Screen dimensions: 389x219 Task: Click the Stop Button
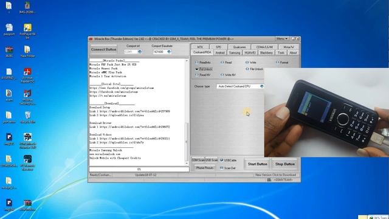(285, 164)
